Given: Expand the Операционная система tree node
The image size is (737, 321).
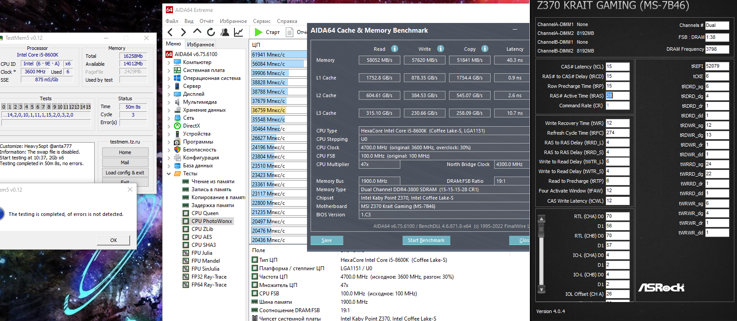Looking at the screenshot, I should 169,79.
